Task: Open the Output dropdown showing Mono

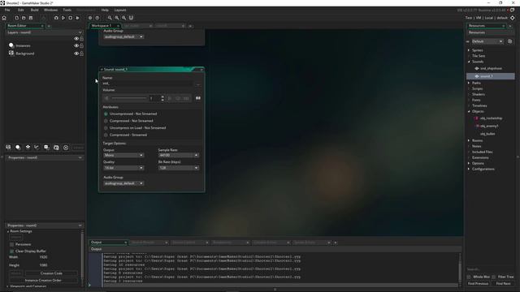Action: (x=123, y=155)
